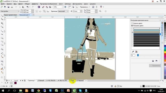Toggle the show rulers icon
The image size is (166, 93).
70,7
